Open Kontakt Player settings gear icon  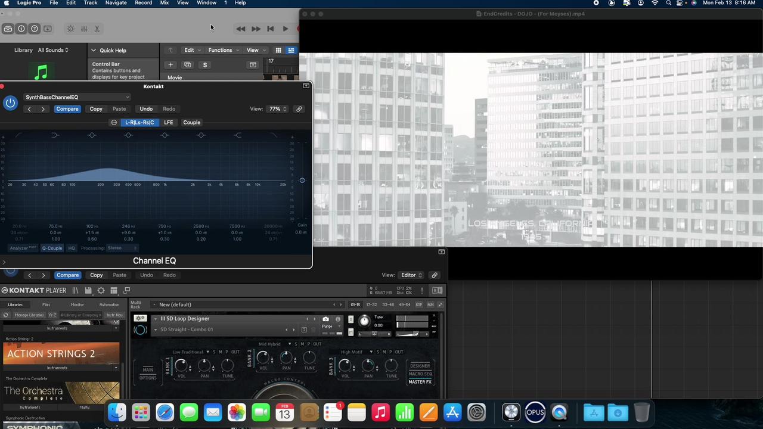pos(101,290)
